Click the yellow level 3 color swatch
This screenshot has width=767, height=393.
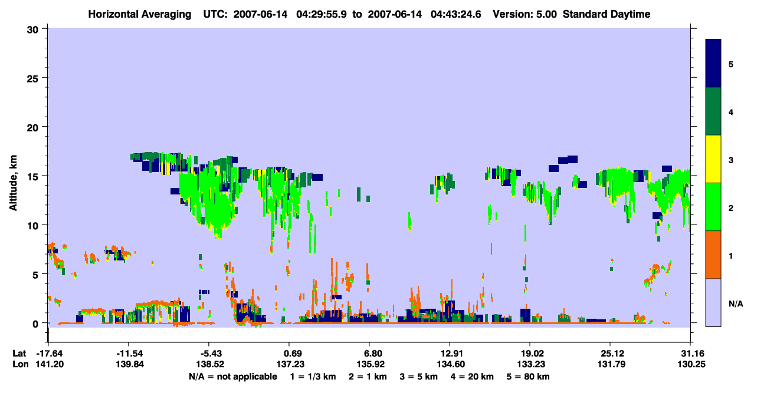(713, 159)
